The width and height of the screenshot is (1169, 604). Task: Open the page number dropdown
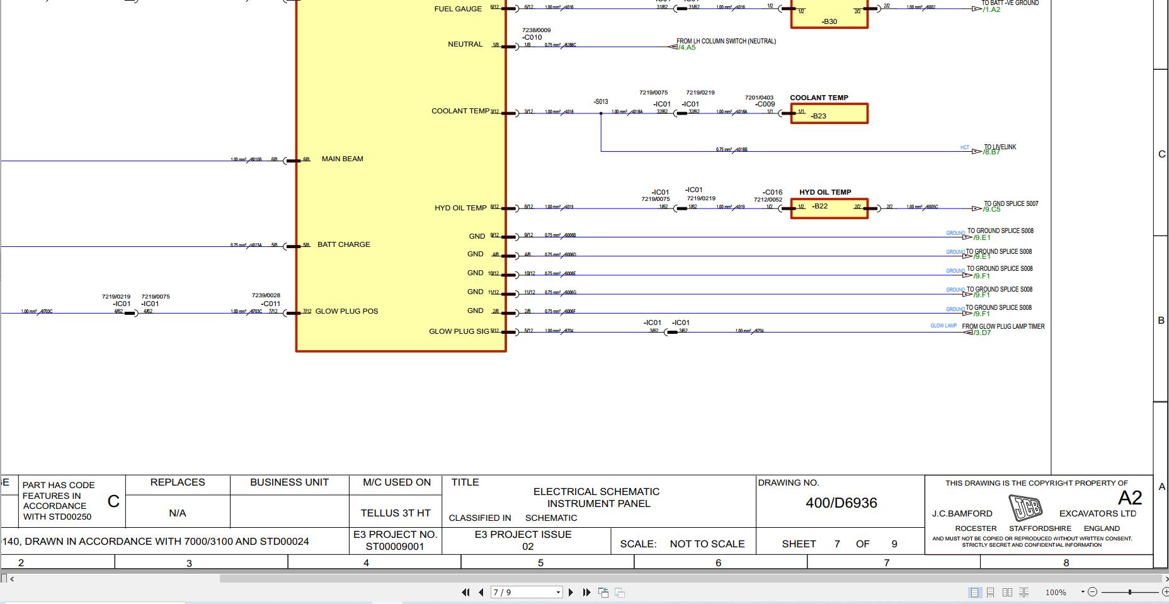(558, 592)
